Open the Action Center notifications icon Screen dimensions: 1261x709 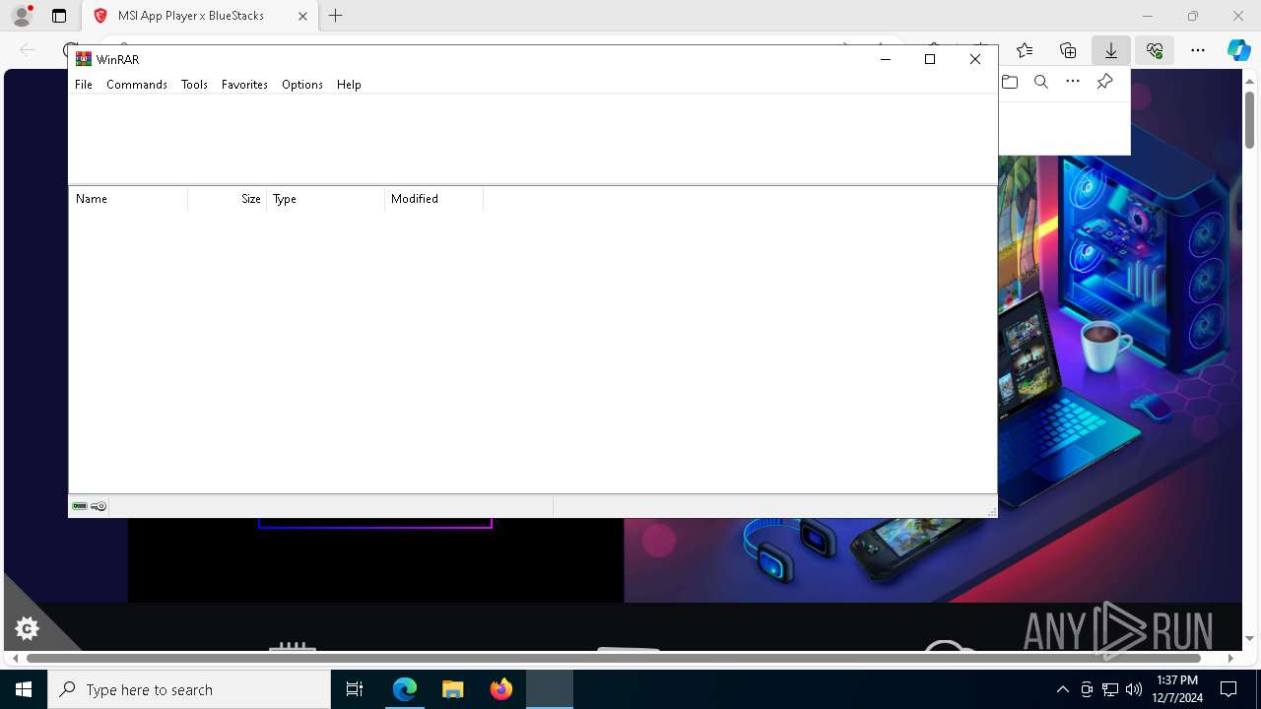click(x=1228, y=689)
